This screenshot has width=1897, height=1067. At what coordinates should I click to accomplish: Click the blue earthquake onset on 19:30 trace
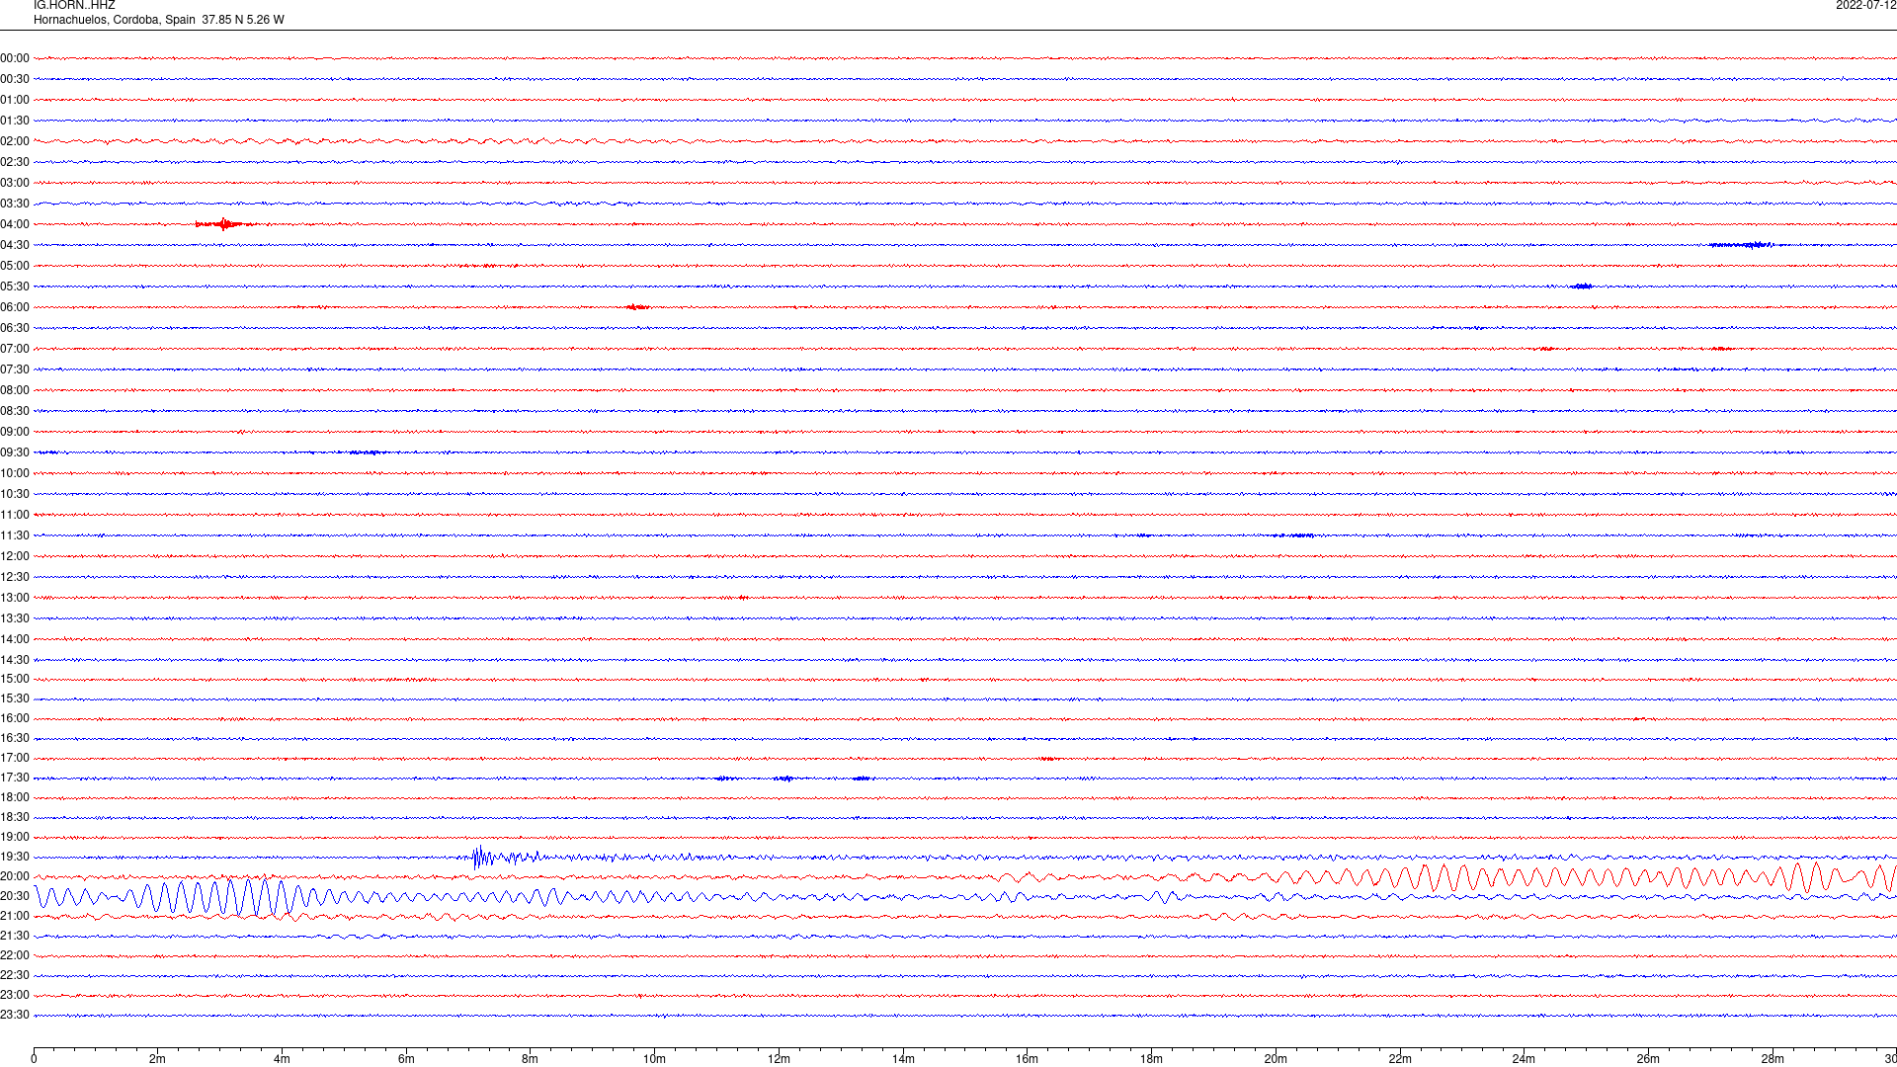tap(481, 857)
